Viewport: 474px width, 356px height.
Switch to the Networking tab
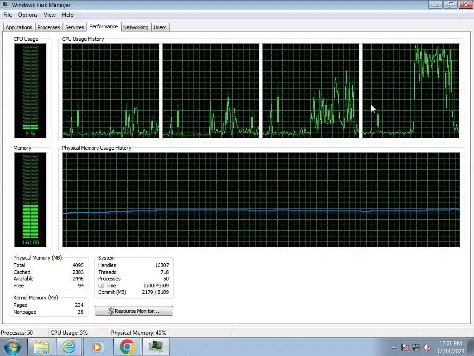click(x=136, y=27)
